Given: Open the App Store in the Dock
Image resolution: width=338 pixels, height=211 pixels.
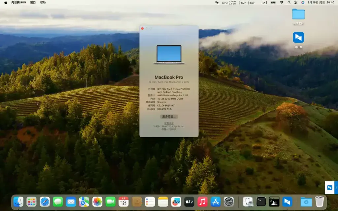Looking at the screenshot, I should pos(216,202).
